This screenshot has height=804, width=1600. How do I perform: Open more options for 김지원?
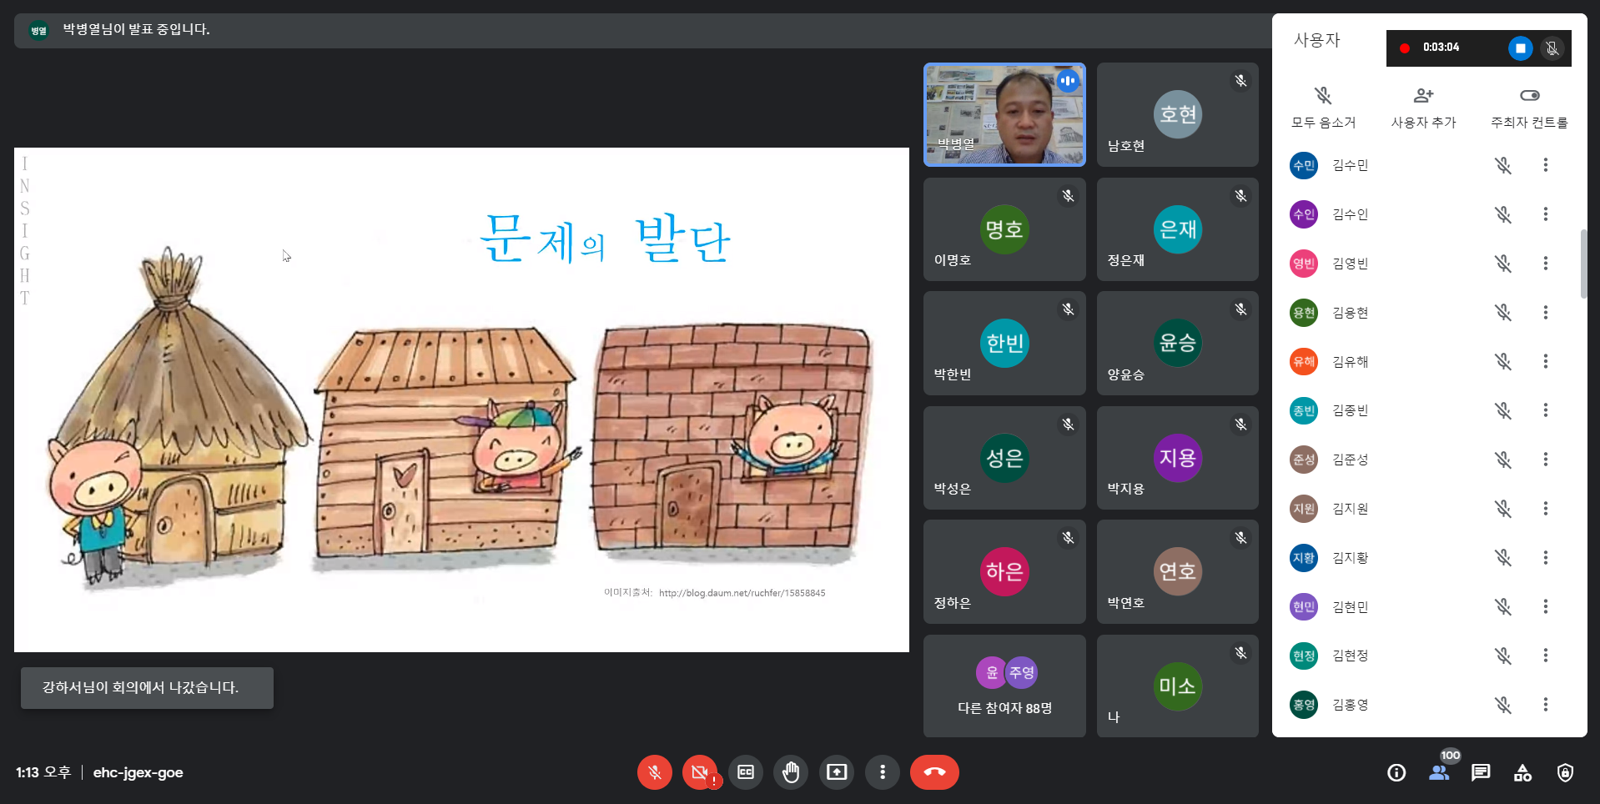point(1545,509)
